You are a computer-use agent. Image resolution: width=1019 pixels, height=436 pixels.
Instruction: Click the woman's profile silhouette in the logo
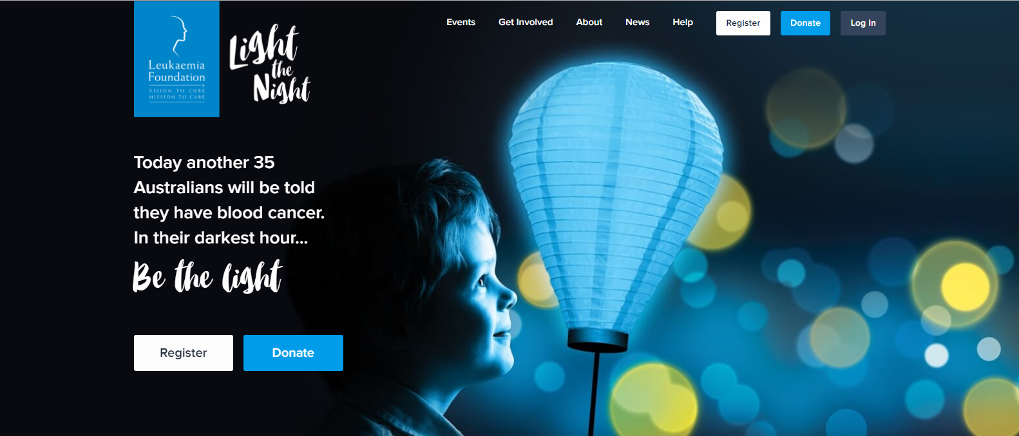[x=179, y=35]
